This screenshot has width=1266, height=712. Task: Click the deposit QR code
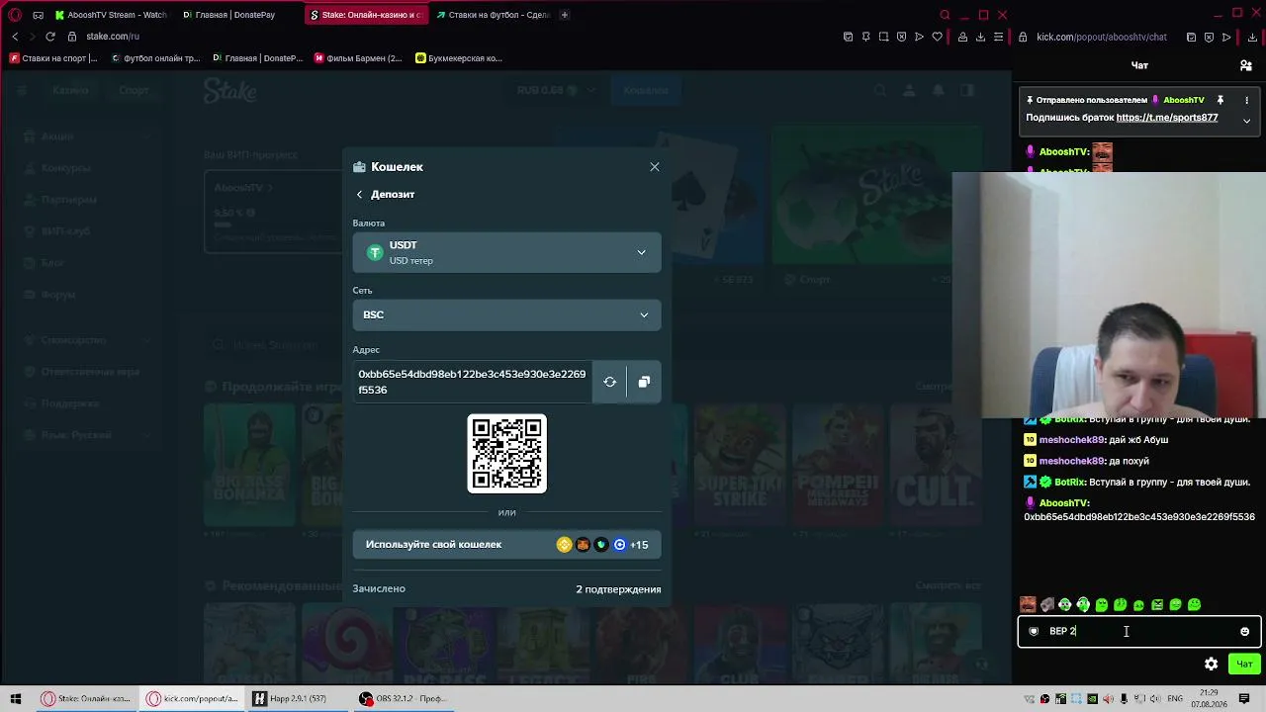point(506,453)
